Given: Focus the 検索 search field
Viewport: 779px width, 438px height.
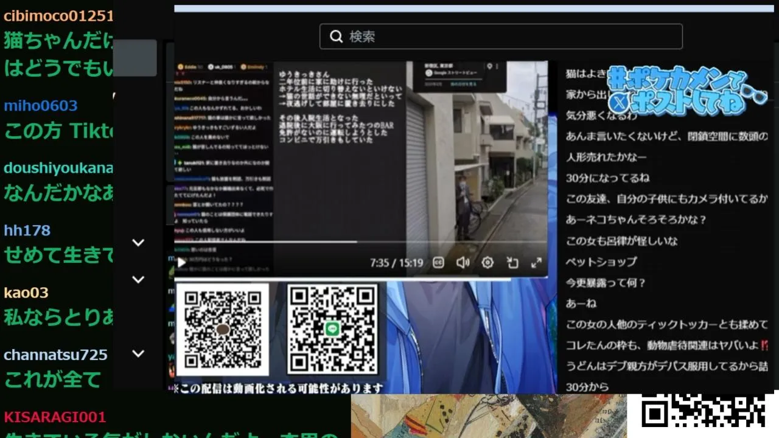Looking at the screenshot, I should pyautogui.click(x=501, y=36).
